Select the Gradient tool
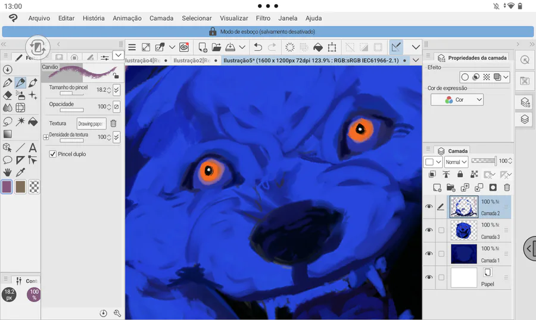 (8, 134)
